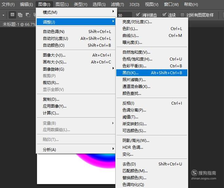Toggle the 消除锯齿 anti-alias checkbox
Viewport: 224px width, 188px height.
click(138, 15)
